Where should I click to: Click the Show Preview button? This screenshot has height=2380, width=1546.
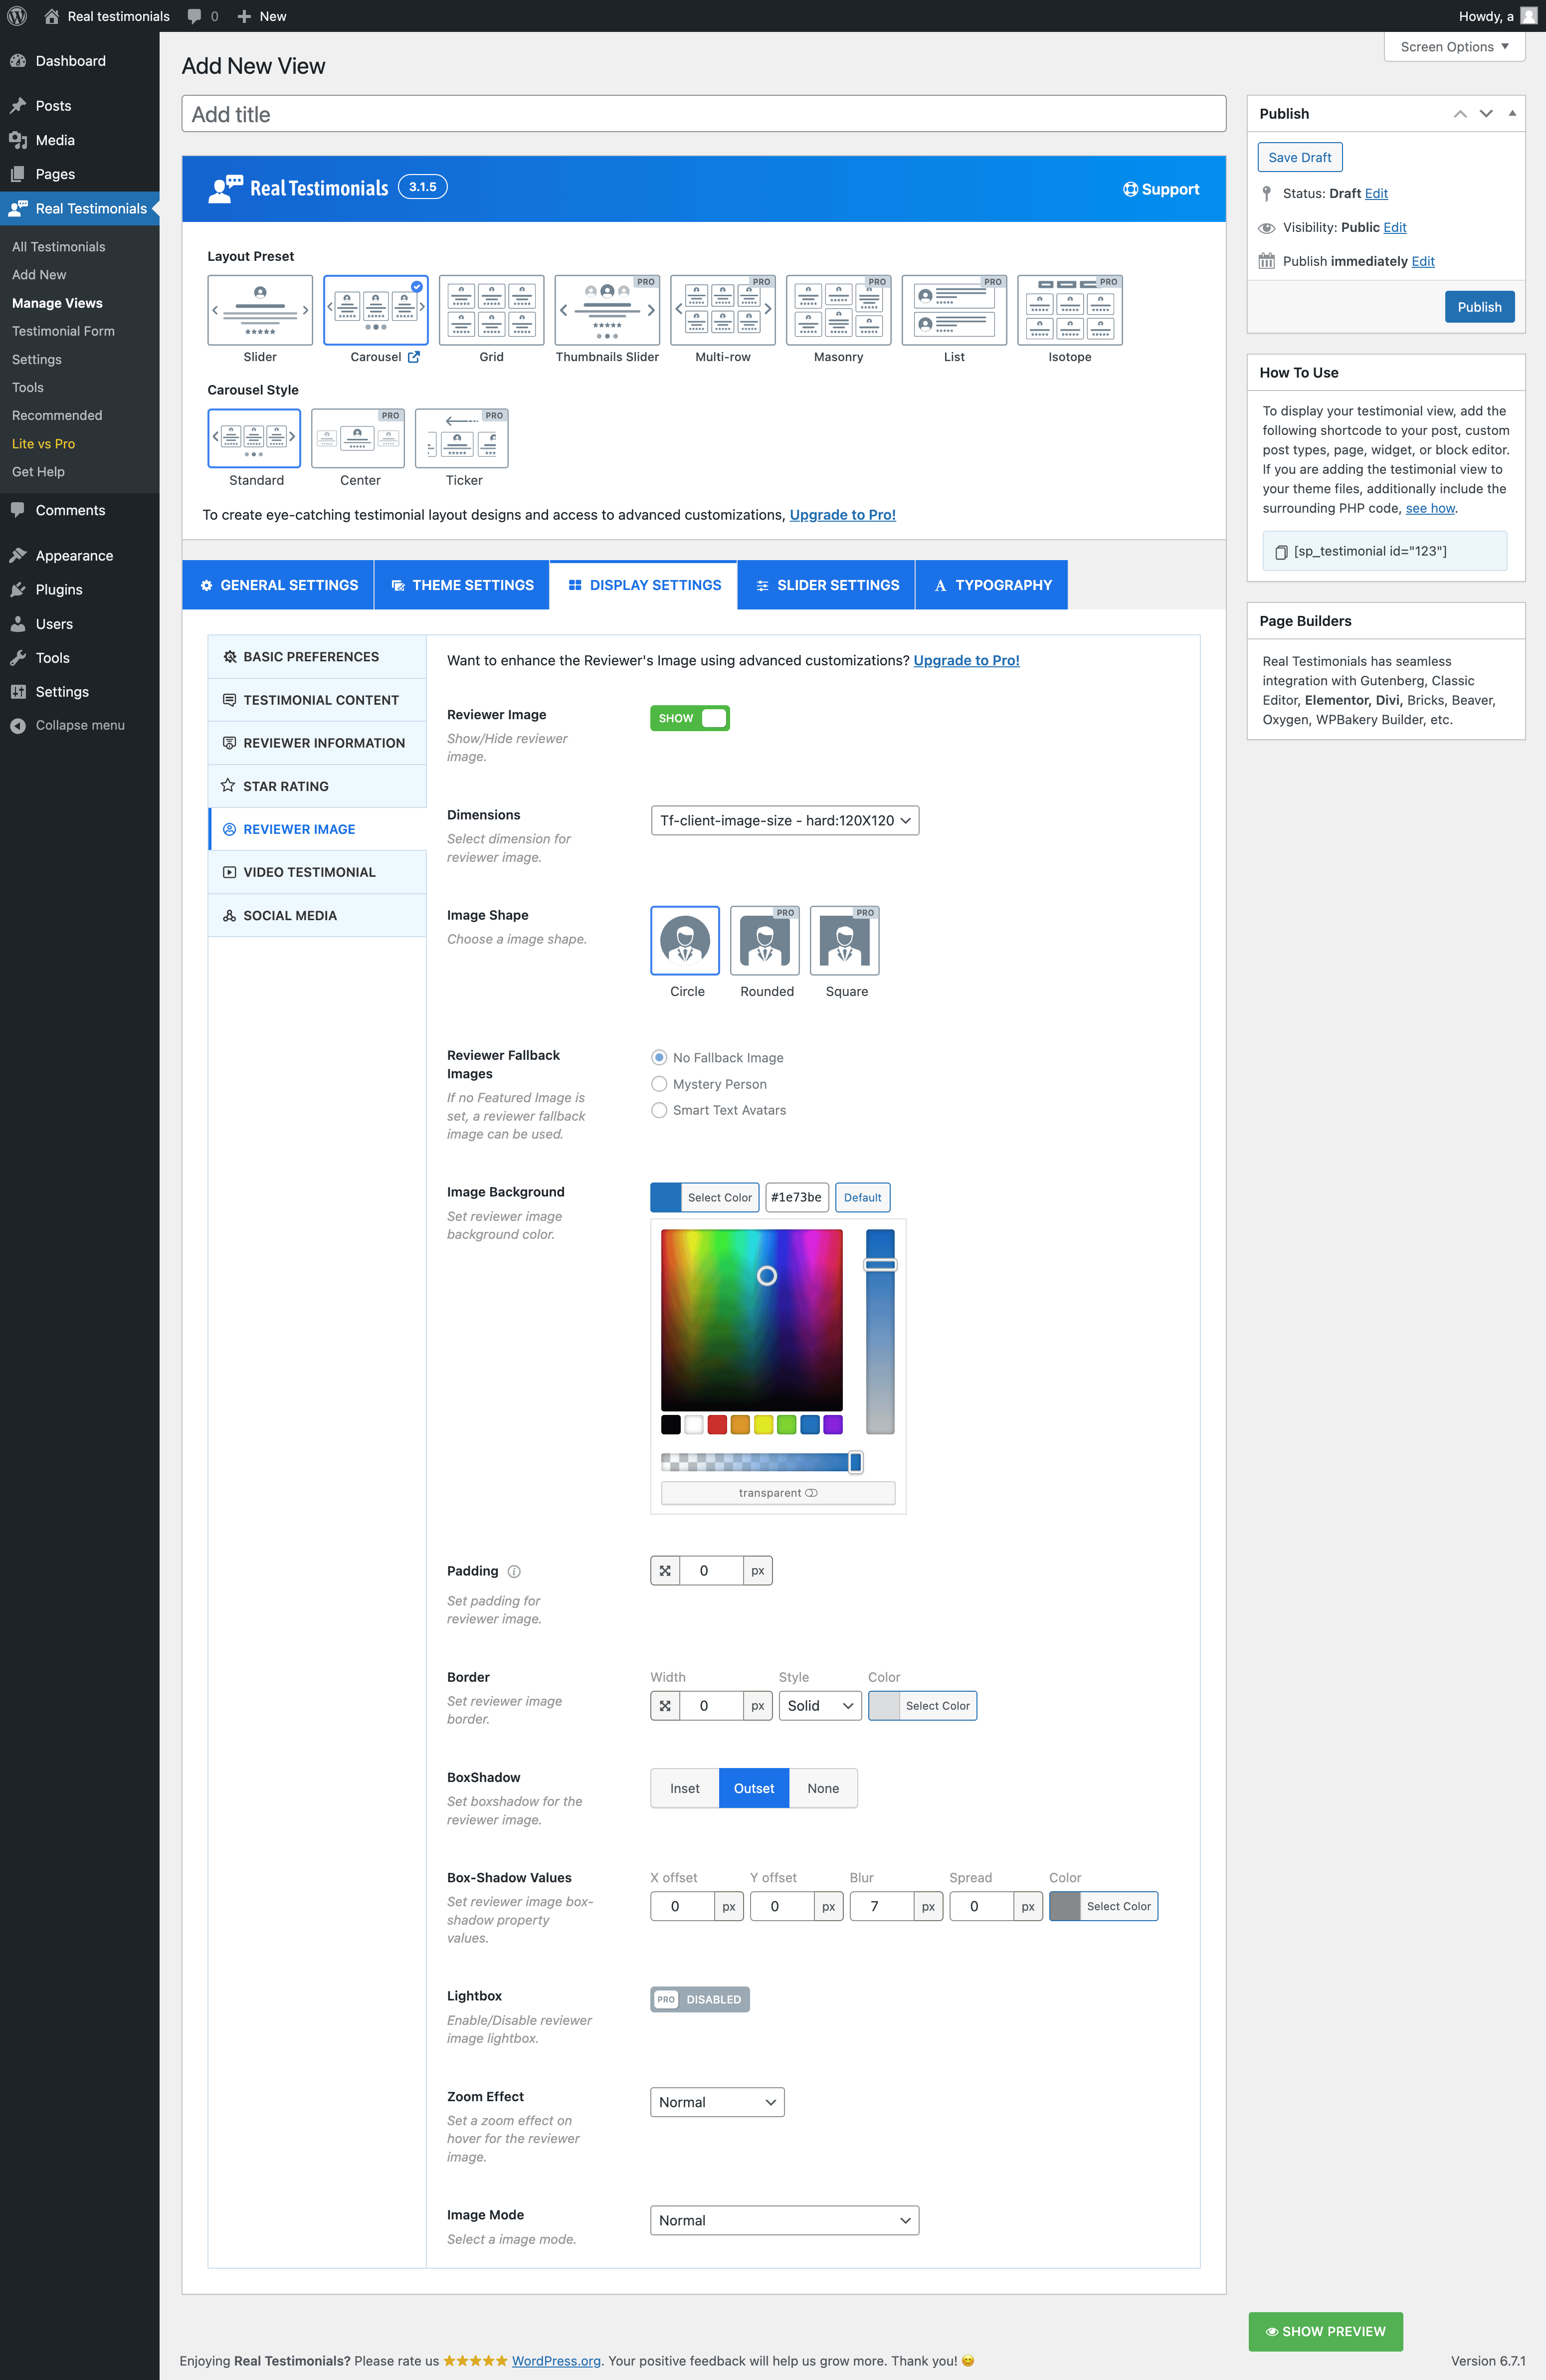(1325, 2331)
